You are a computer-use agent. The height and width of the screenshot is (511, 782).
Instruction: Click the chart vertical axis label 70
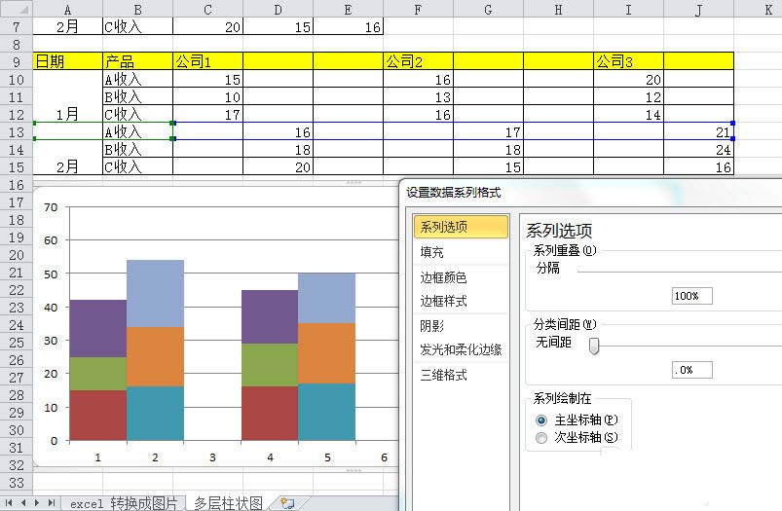[x=51, y=207]
